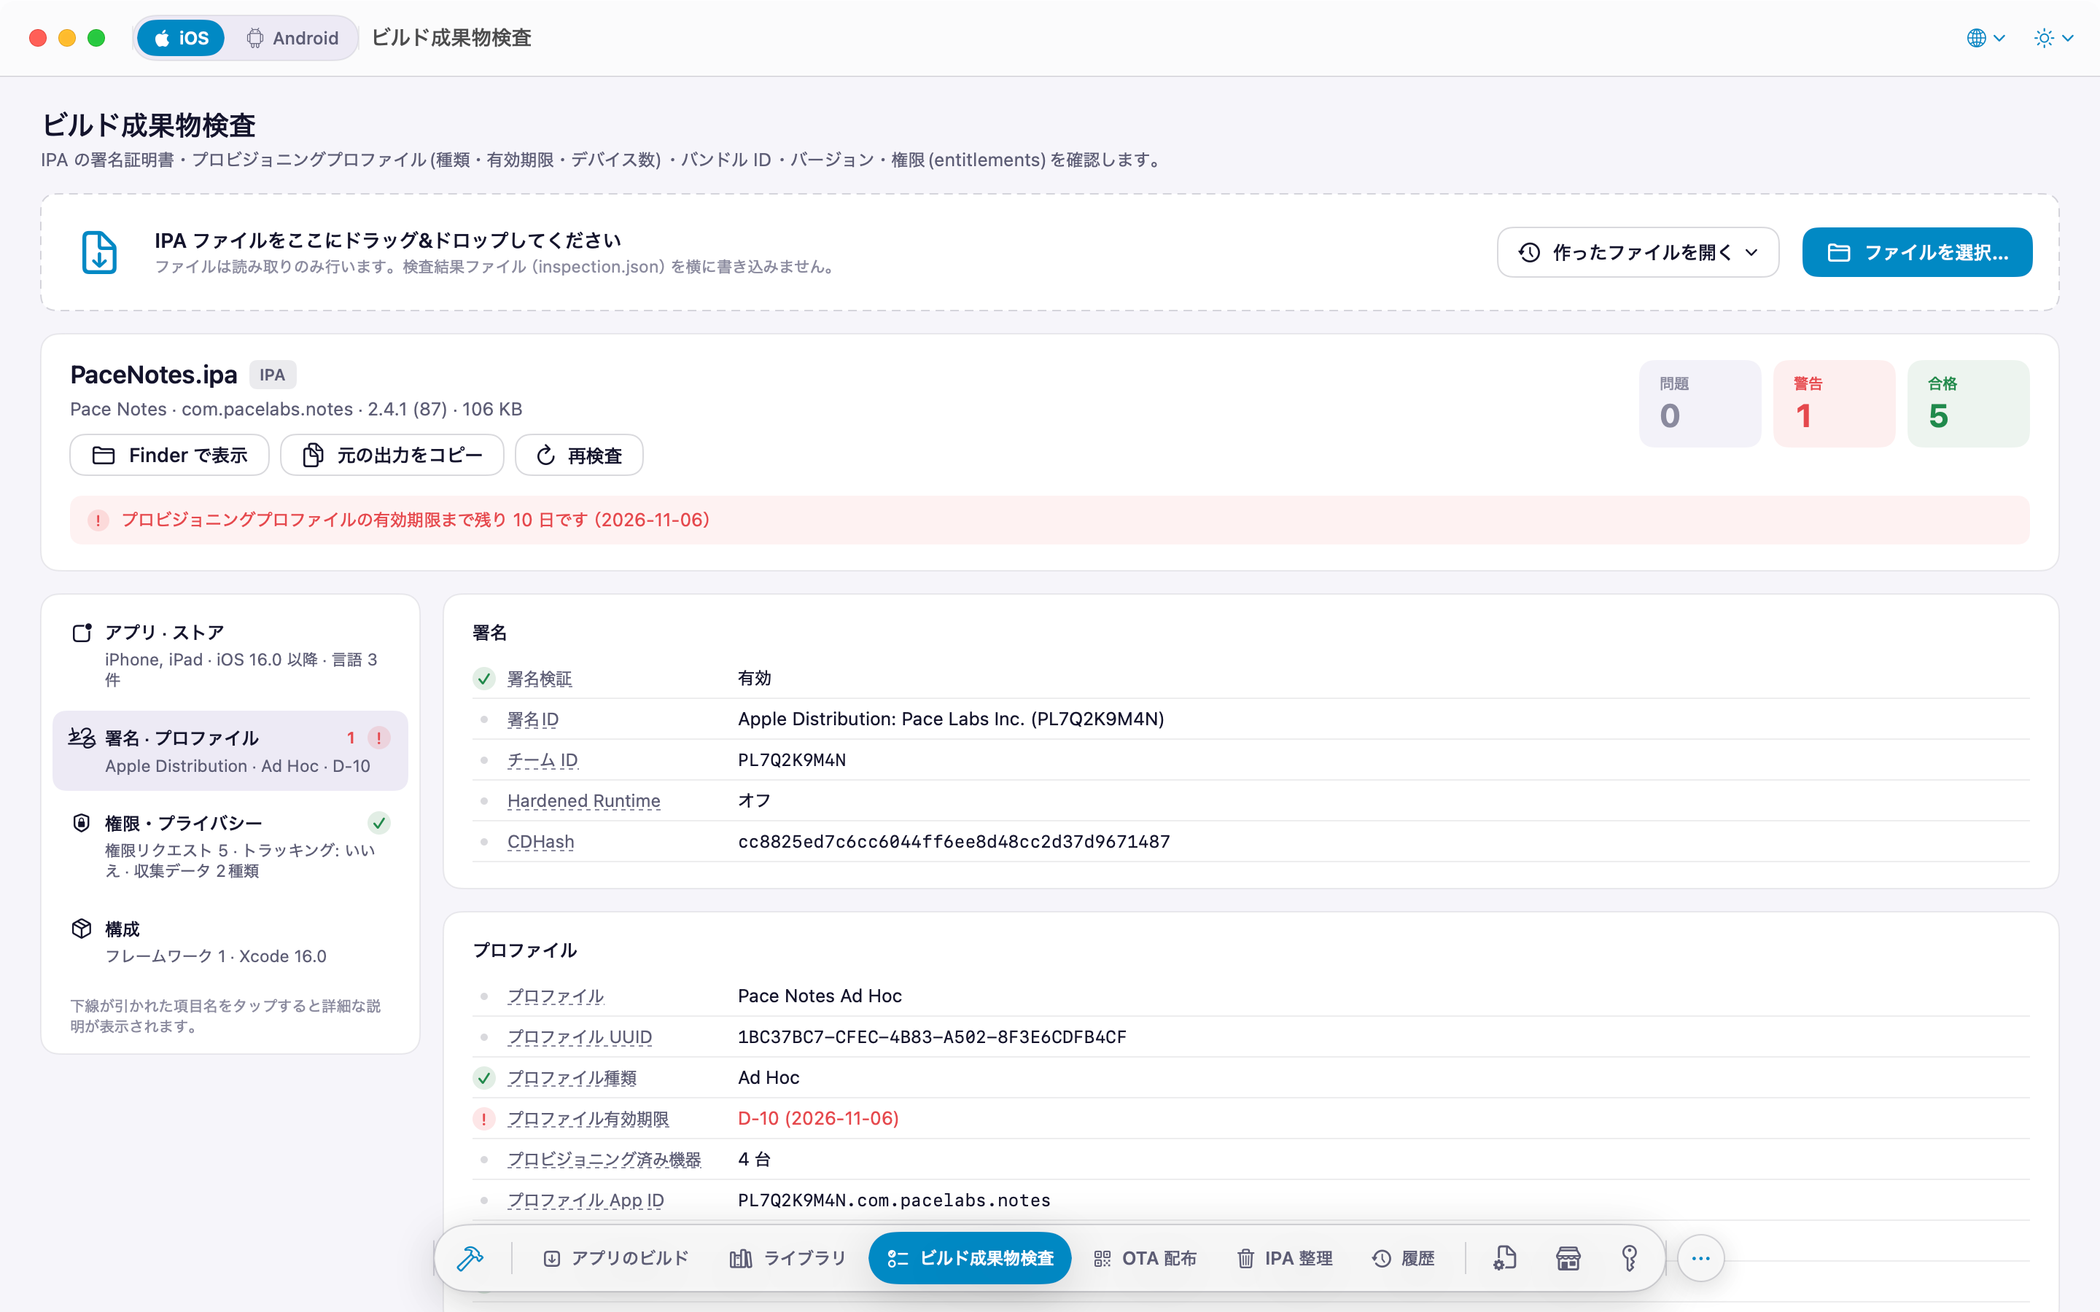Open the 履歴 tab
Image resolution: width=2100 pixels, height=1312 pixels.
click(x=1403, y=1258)
